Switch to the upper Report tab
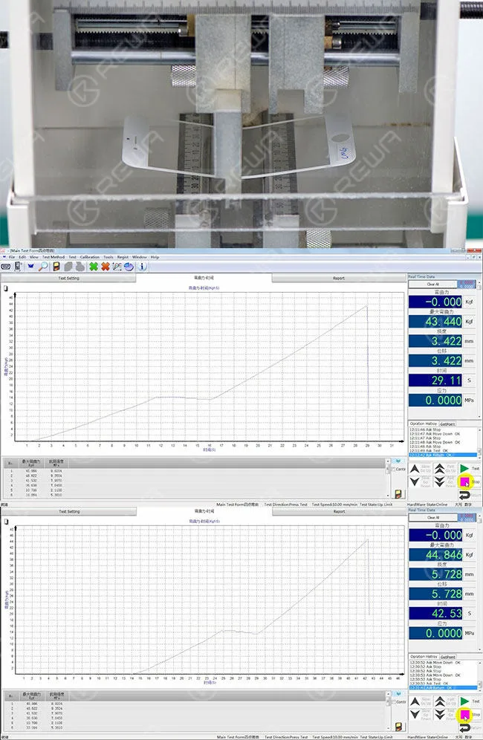The width and height of the screenshot is (483, 740). tap(339, 278)
